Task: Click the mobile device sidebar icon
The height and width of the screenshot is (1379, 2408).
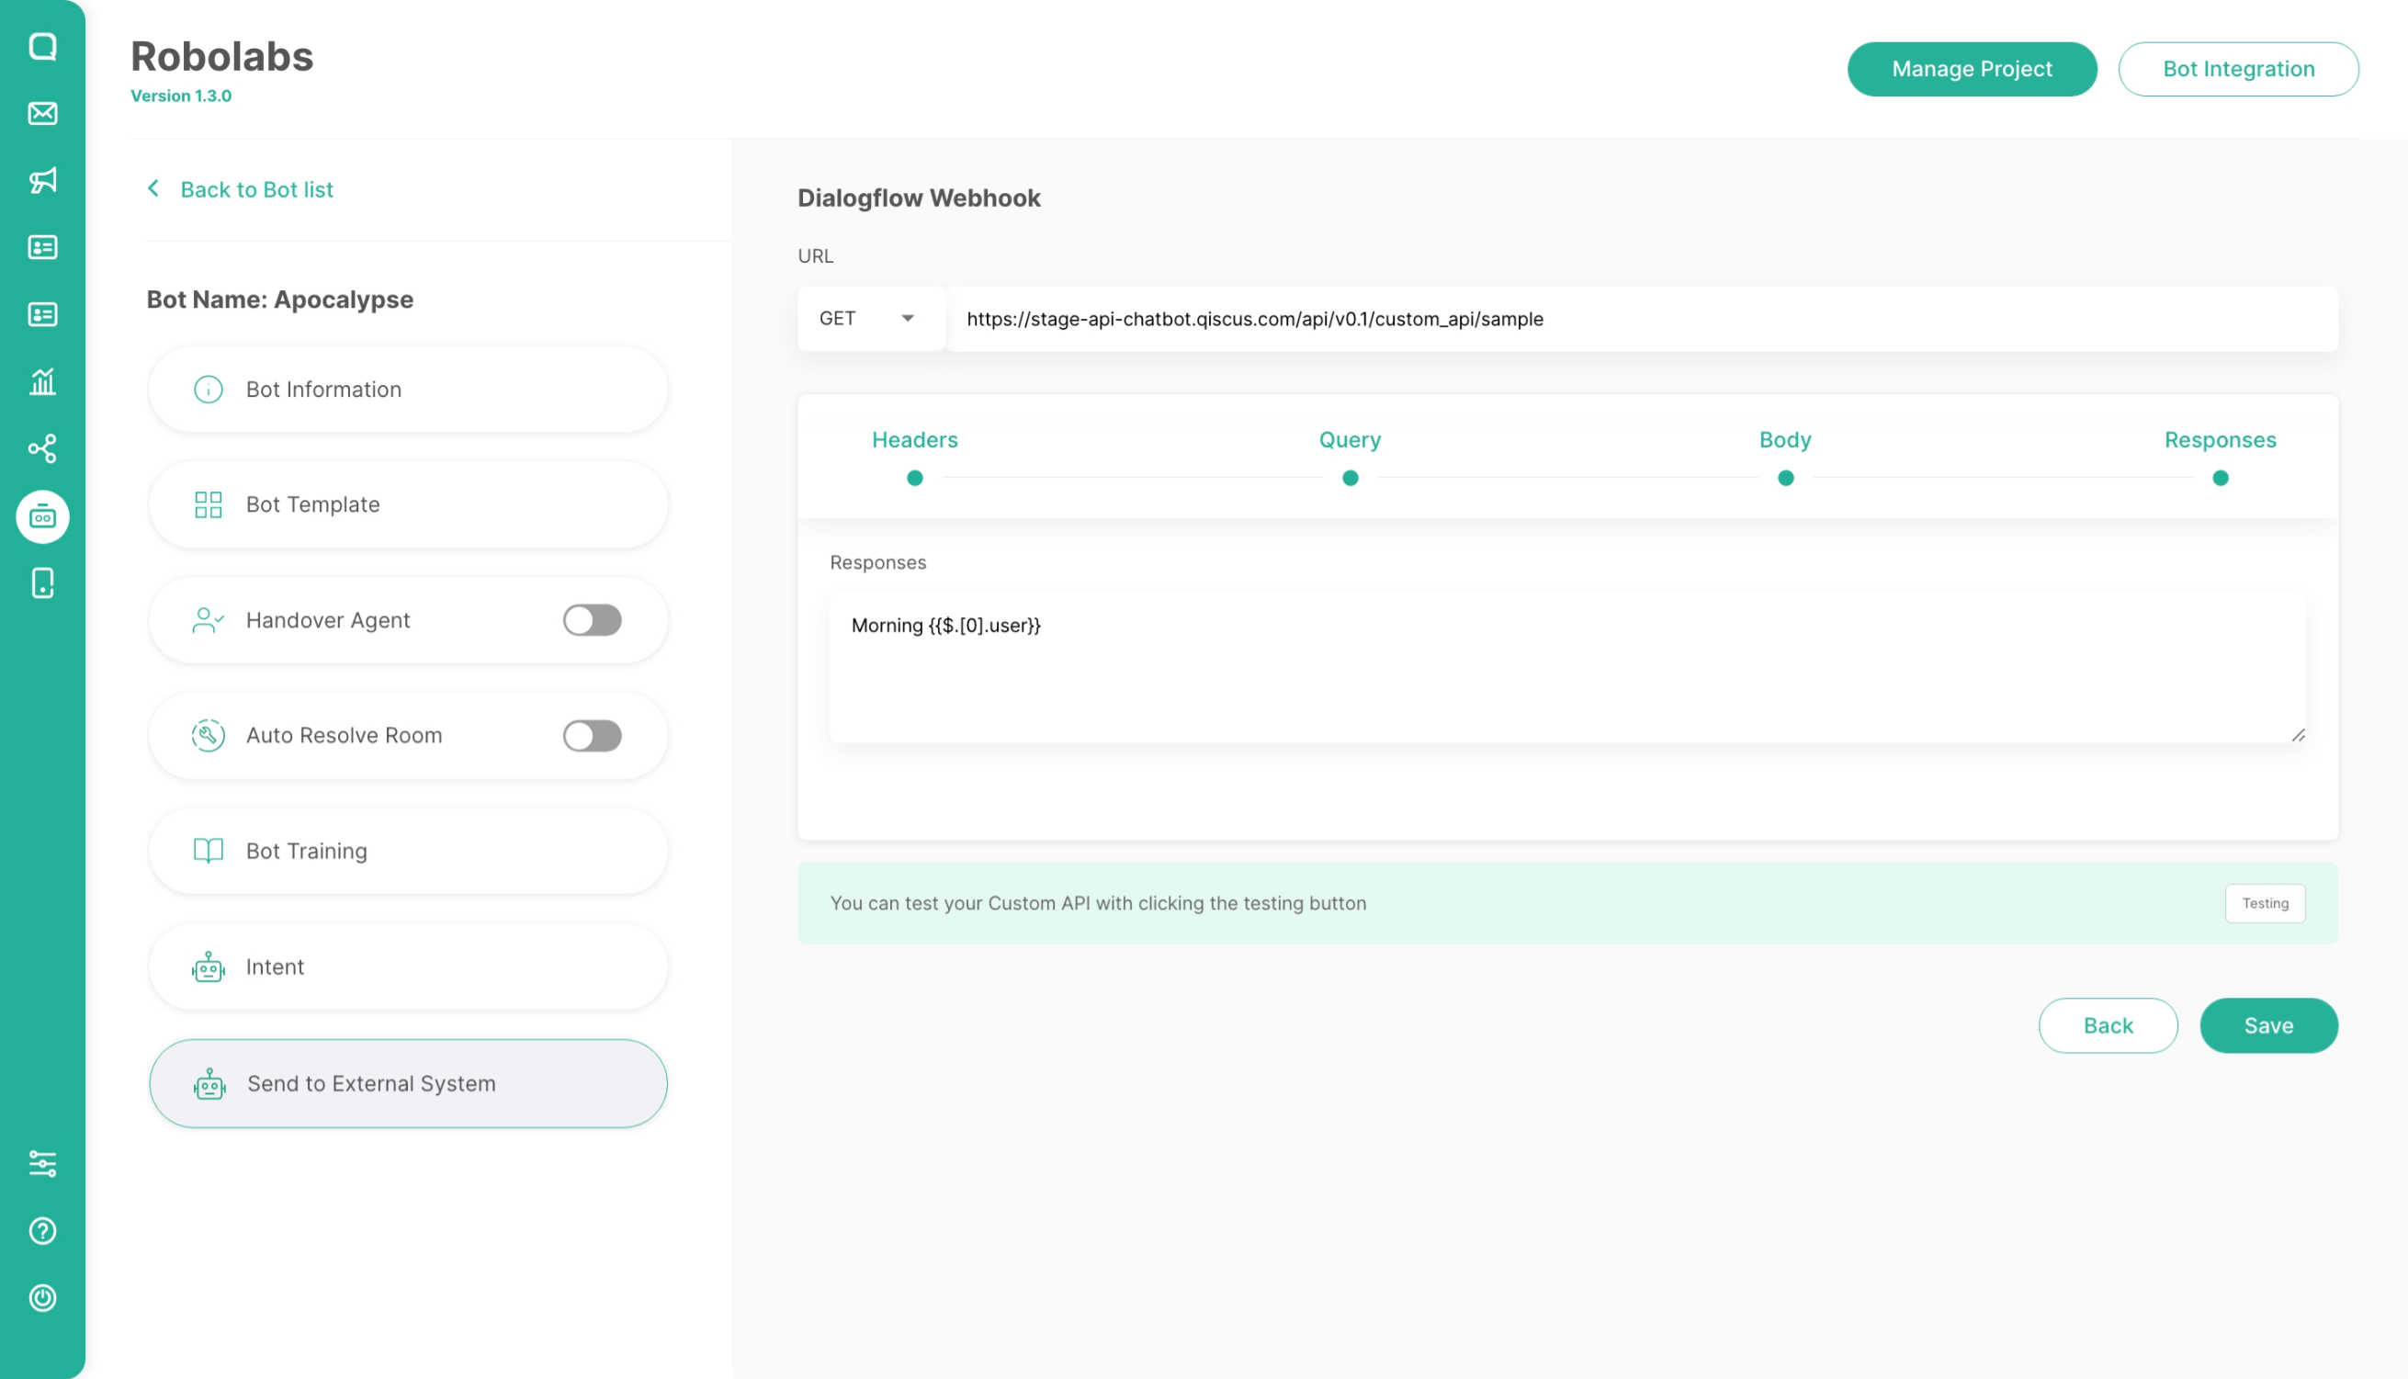Action: (42, 583)
